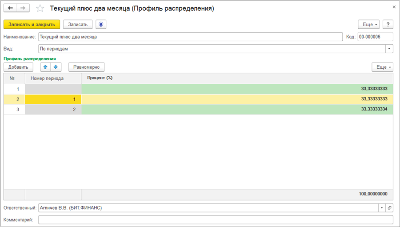Click the Равномерно button
The width and height of the screenshot is (400, 227).
point(86,67)
